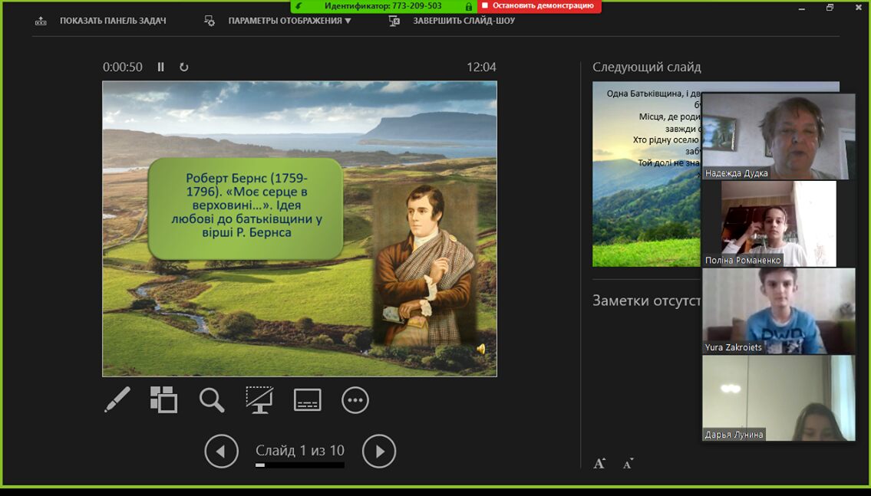871x496 pixels.
Task: Click the current slide preview
Action: (x=299, y=229)
